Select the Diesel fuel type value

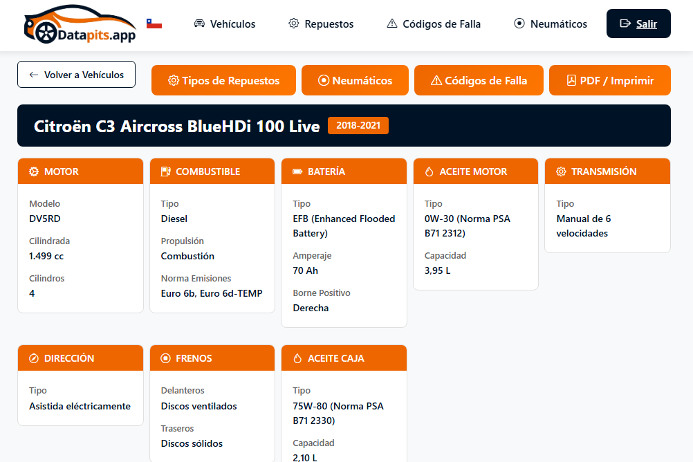click(x=174, y=219)
